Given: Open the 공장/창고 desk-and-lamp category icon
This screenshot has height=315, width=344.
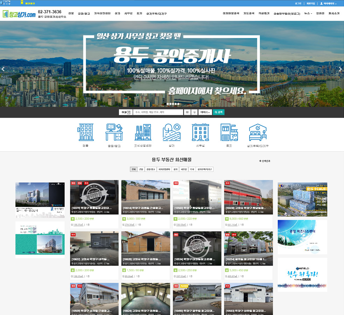Looking at the screenshot, I should pos(114,132).
